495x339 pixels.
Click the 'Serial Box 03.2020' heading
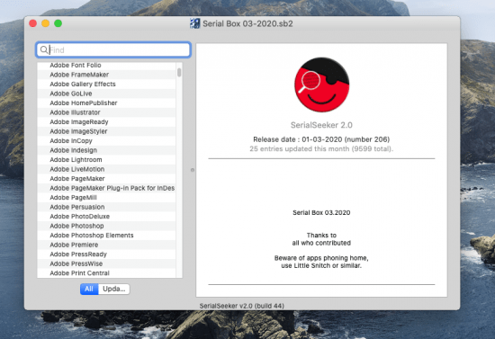tap(321, 212)
